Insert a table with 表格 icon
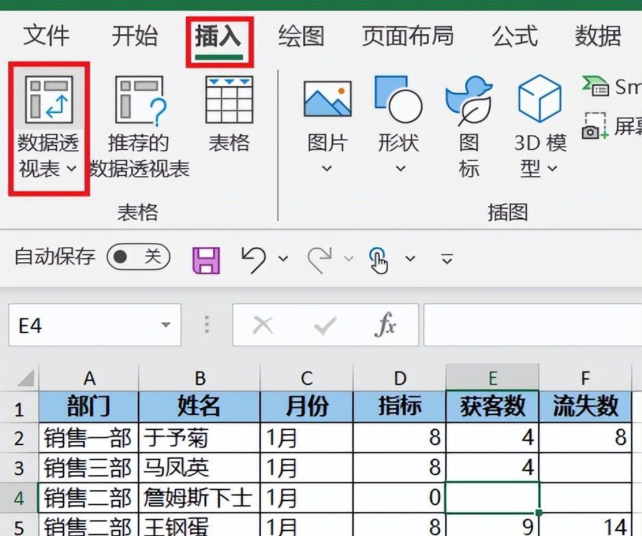The width and height of the screenshot is (642, 536). click(x=229, y=100)
